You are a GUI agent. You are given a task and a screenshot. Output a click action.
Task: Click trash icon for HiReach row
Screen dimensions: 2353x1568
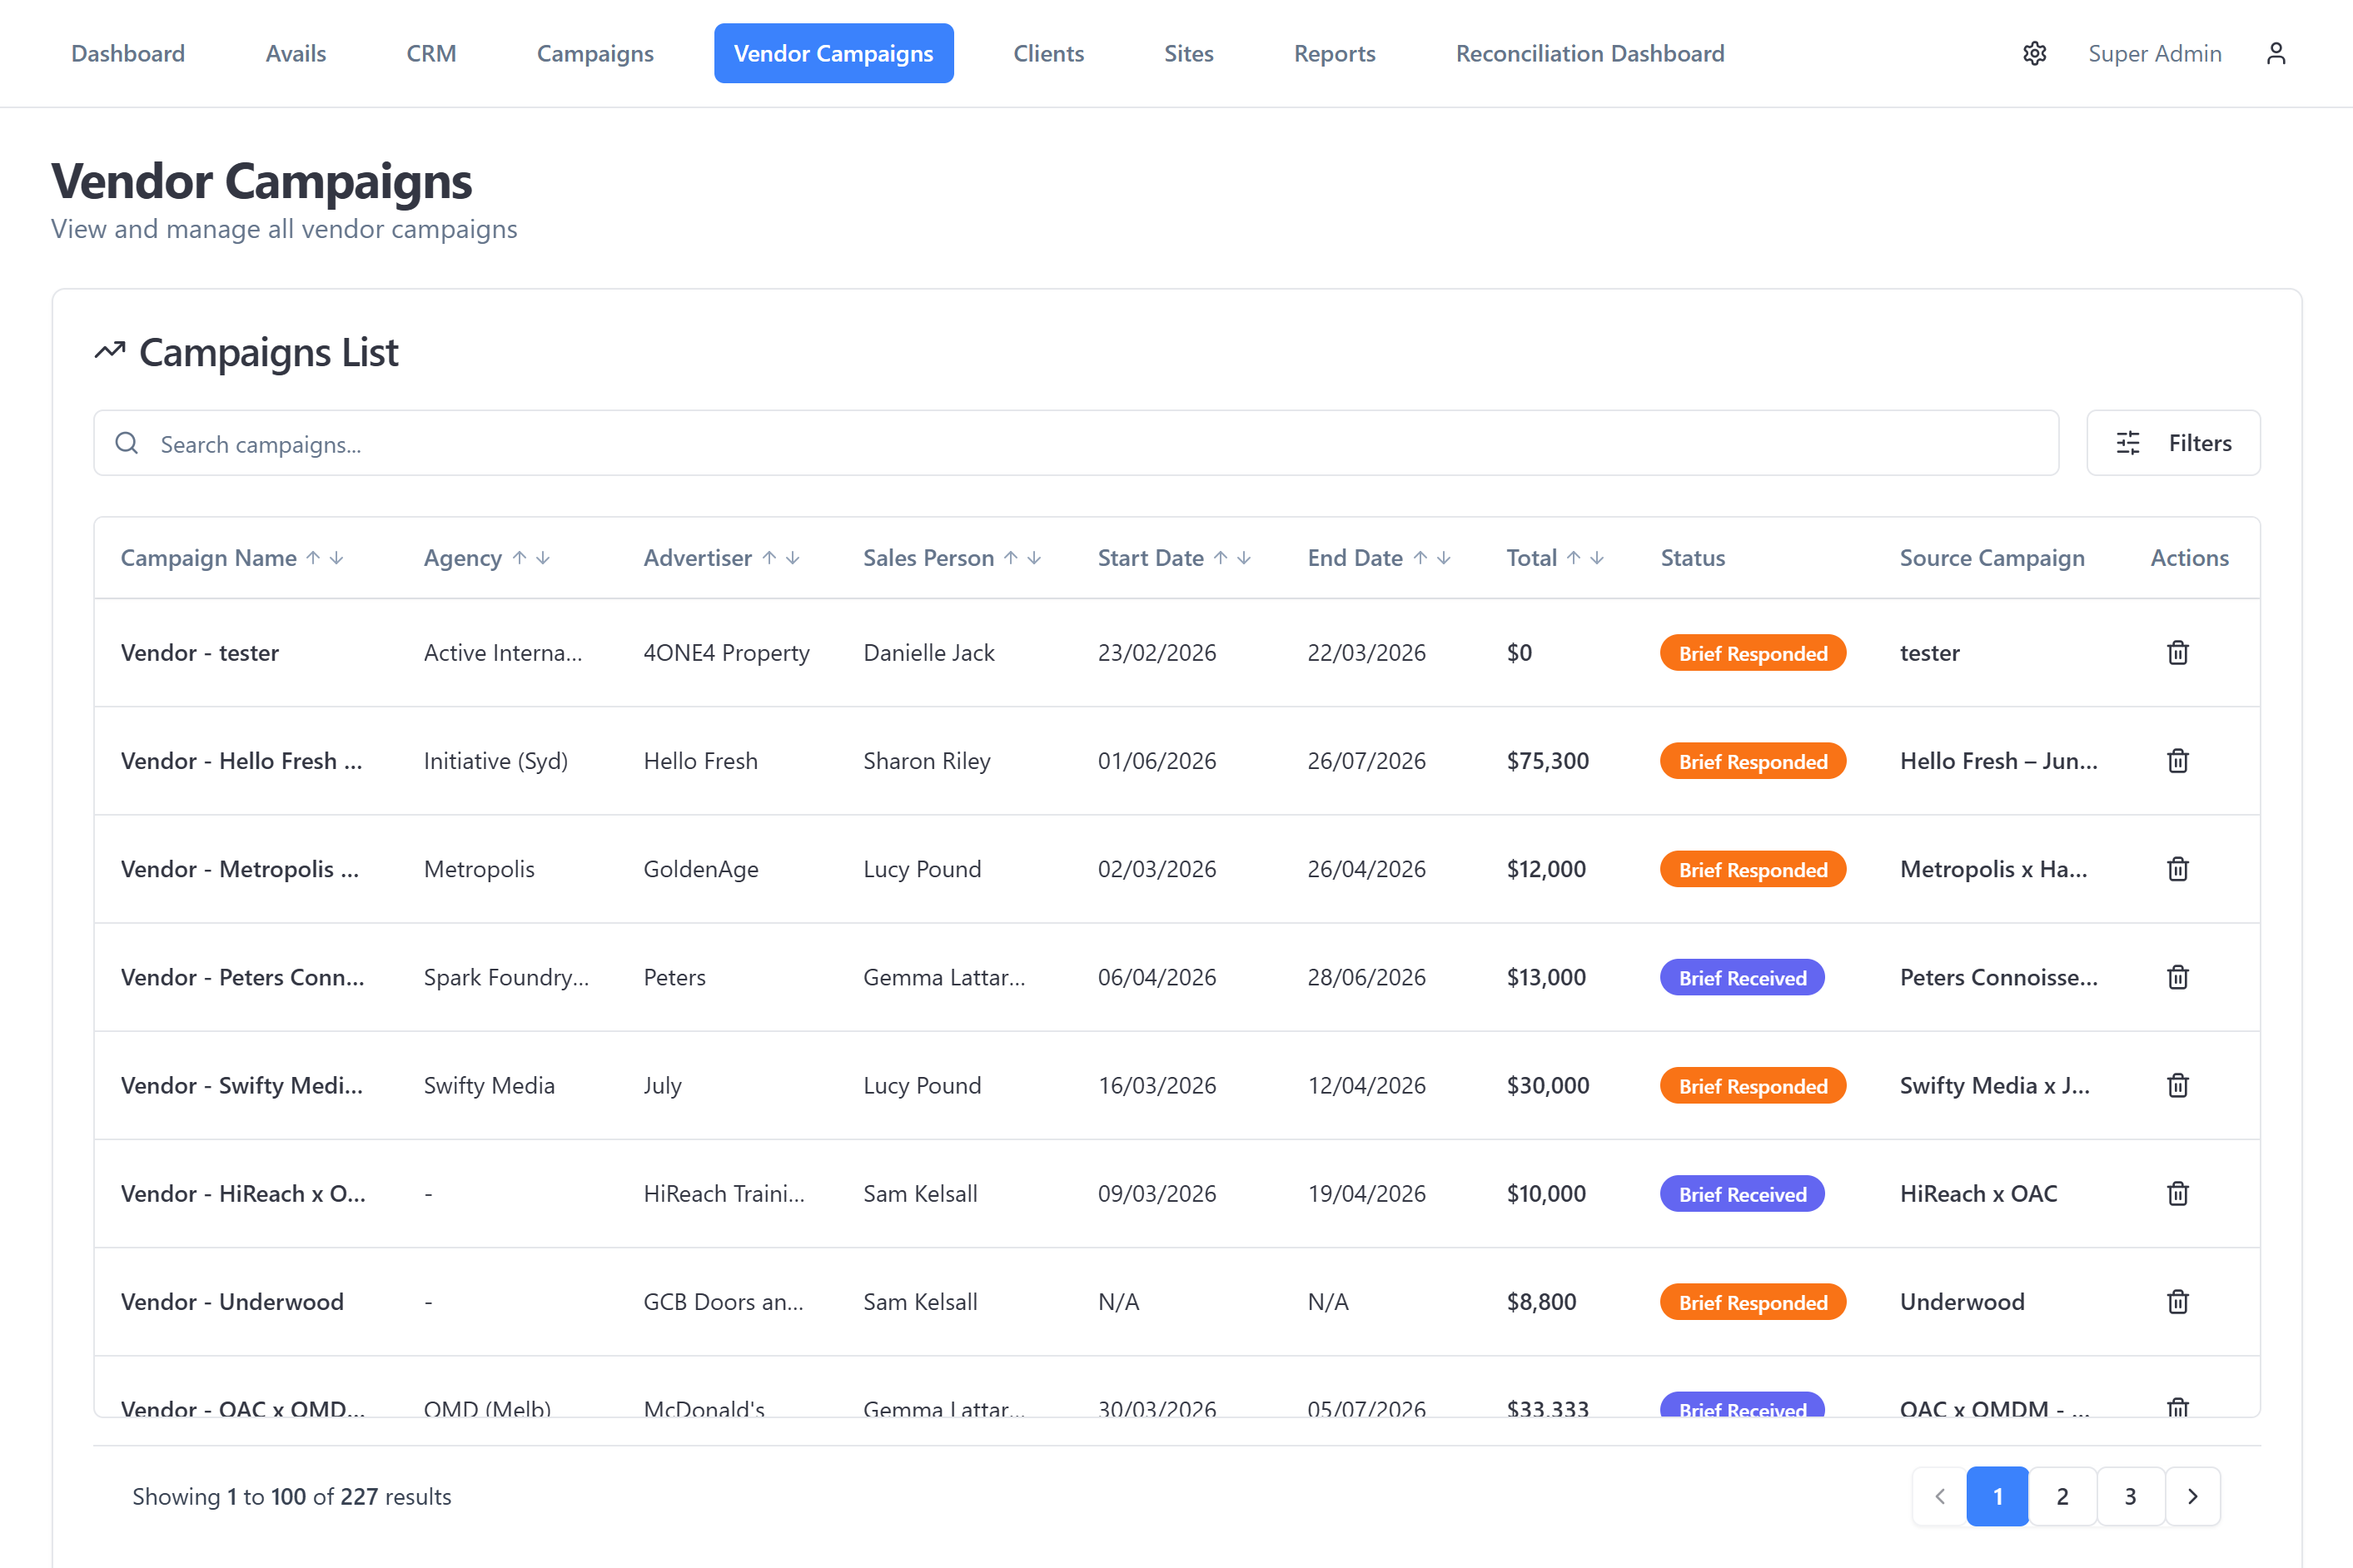click(2177, 1194)
